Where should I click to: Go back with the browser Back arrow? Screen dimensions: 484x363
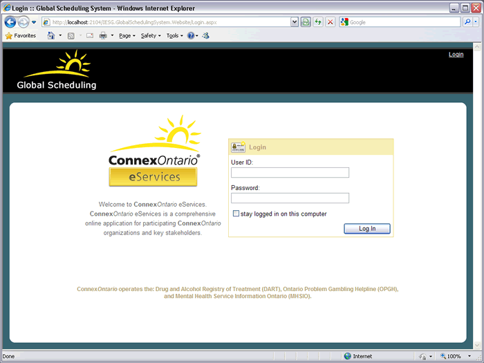pos(10,22)
